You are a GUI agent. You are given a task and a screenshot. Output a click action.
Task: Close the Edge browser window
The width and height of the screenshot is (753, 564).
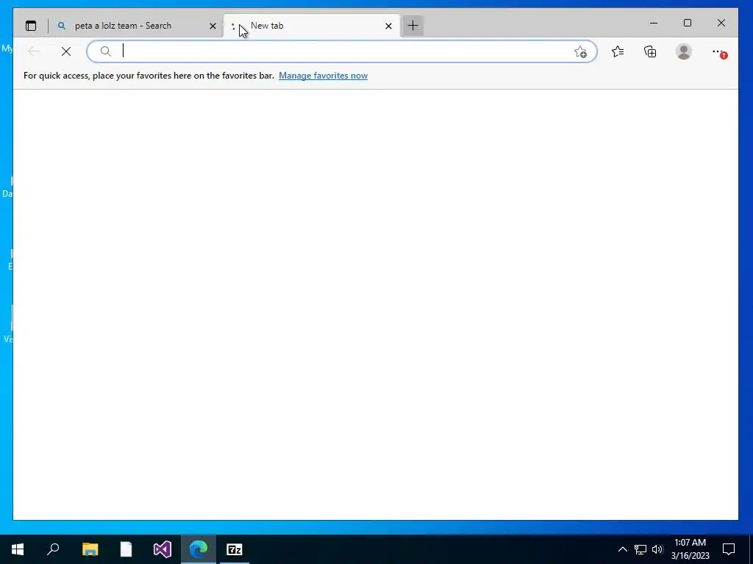(x=721, y=23)
